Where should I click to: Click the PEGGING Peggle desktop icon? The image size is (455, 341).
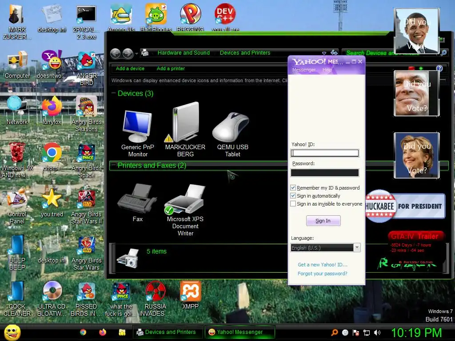pos(190,17)
